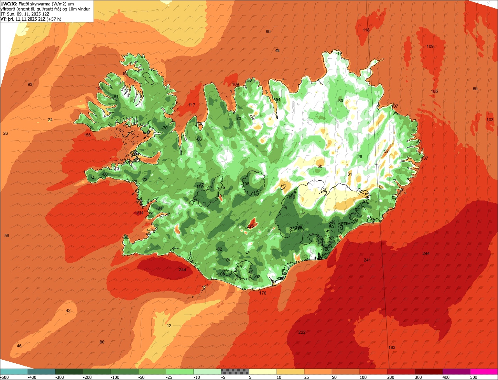Click the -500 to -400 light teal legend swatch
498x380 pixels.
[14, 371]
